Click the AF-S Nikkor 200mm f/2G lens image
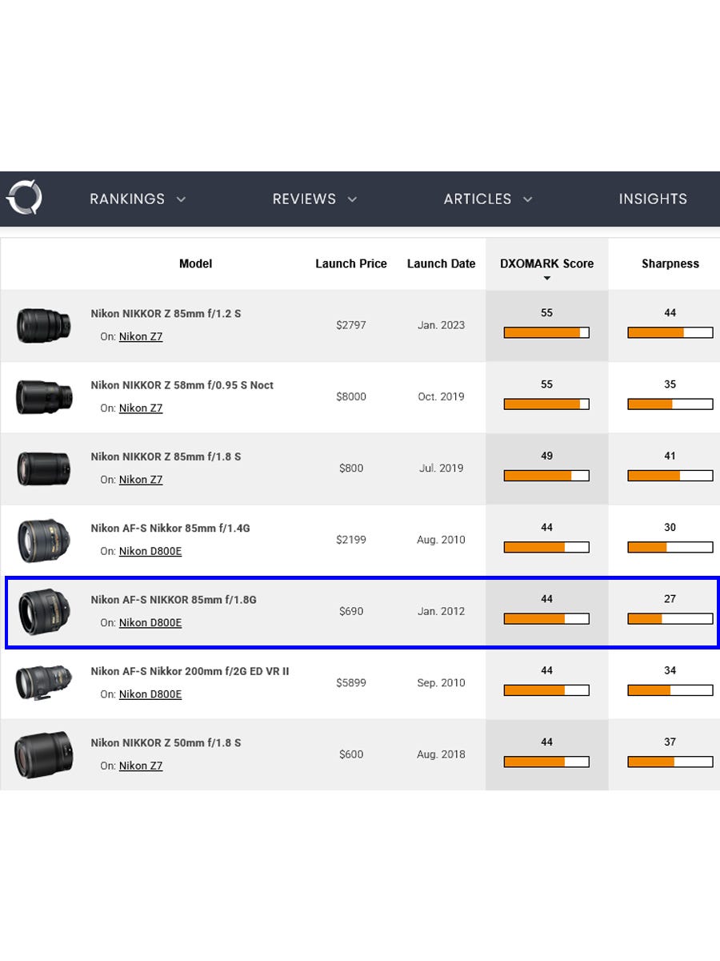720x961 pixels. click(x=44, y=683)
